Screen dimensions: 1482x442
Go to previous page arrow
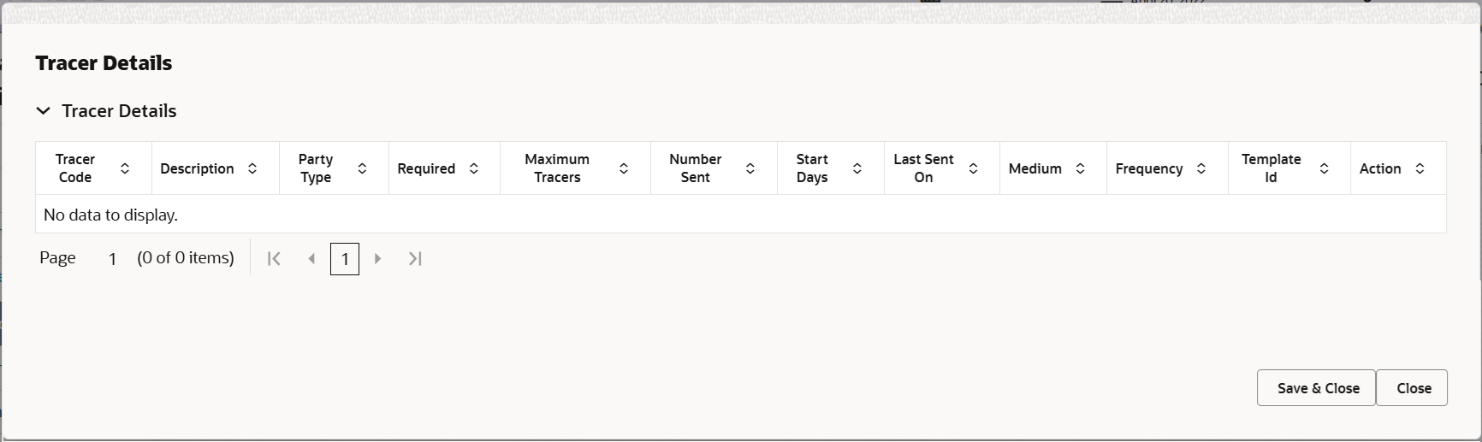click(311, 258)
